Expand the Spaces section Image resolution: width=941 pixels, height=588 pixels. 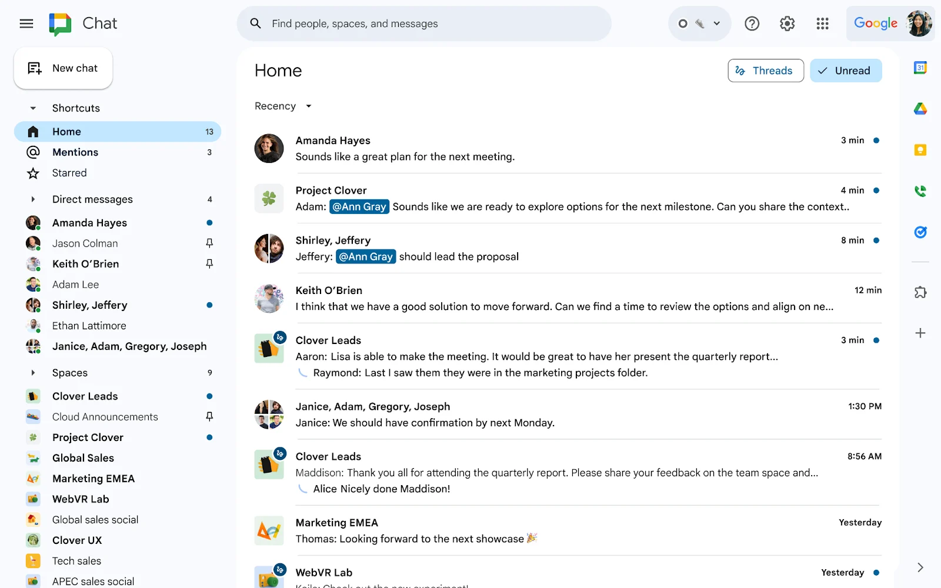click(x=34, y=372)
